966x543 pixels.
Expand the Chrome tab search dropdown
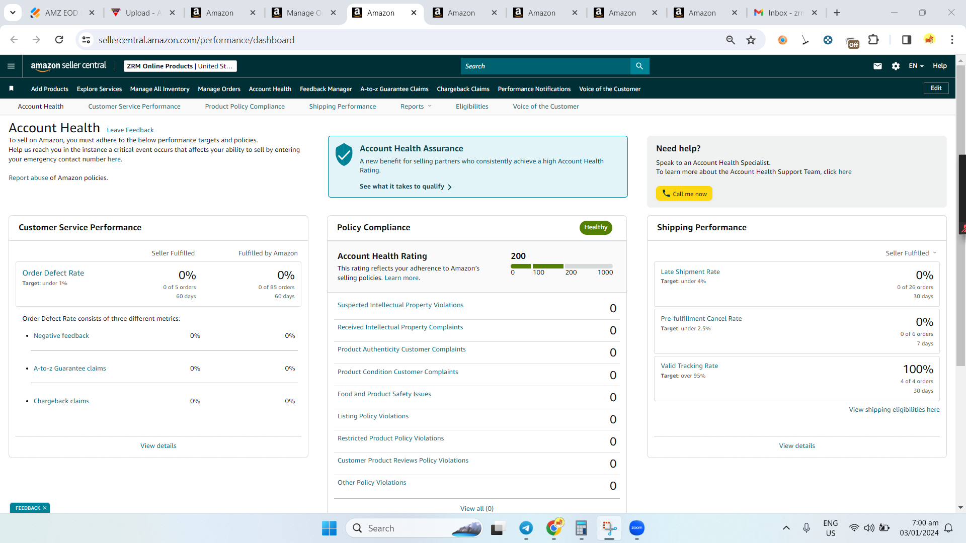point(13,13)
